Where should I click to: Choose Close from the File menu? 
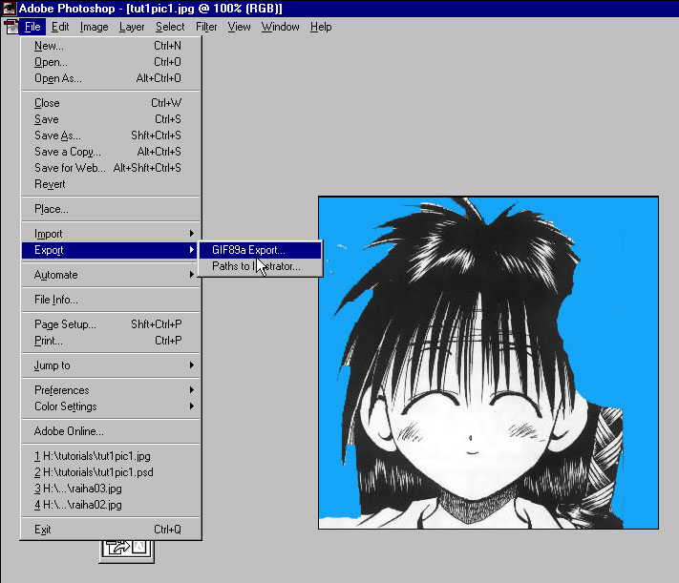click(112, 103)
